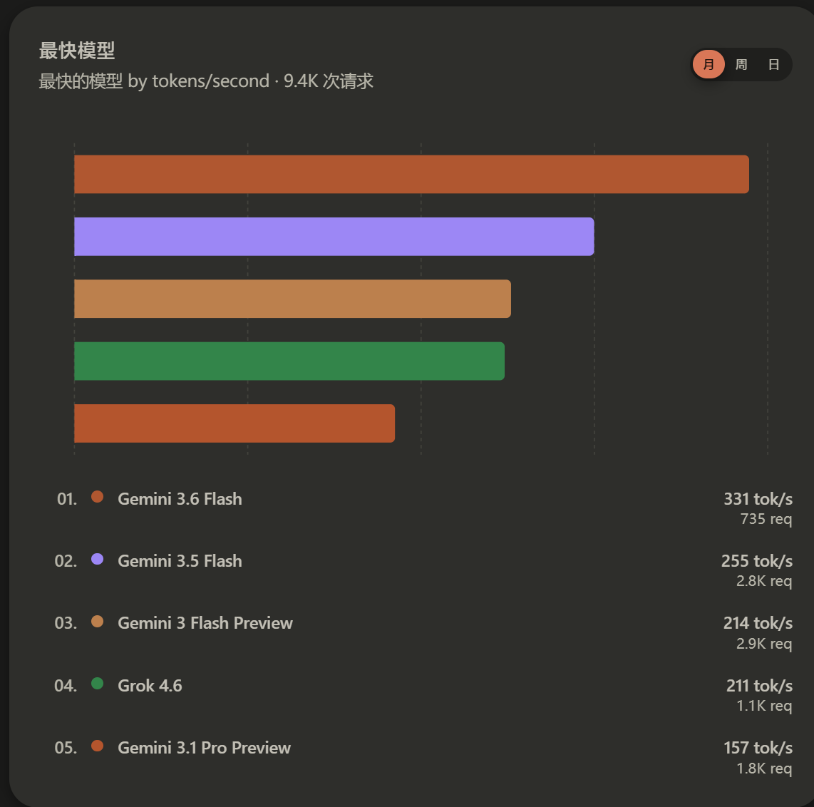Switch time range to 周 (week)
Image resolution: width=814 pixels, height=807 pixels.
[x=741, y=64]
